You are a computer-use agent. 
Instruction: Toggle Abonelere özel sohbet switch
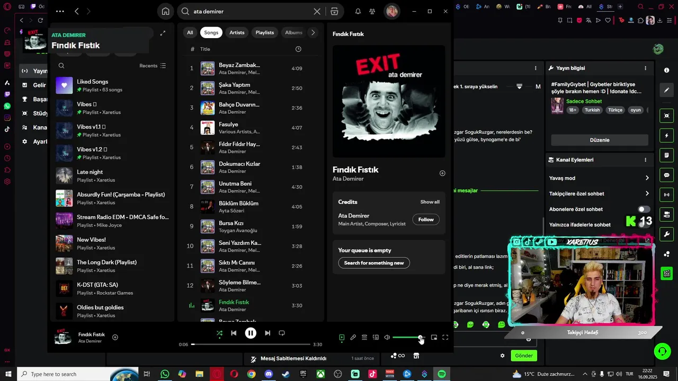coord(644,209)
